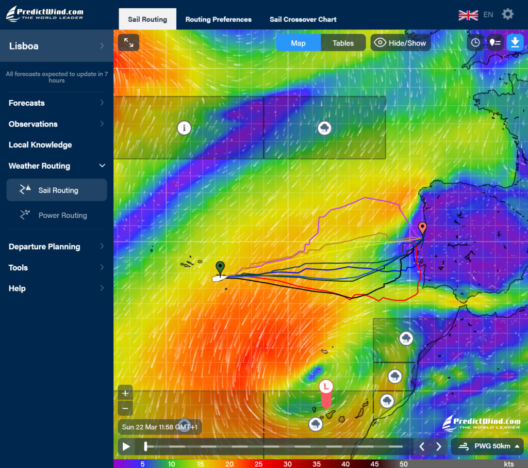Click the green start location pin
Screen dimensions: 528x468
220,268
